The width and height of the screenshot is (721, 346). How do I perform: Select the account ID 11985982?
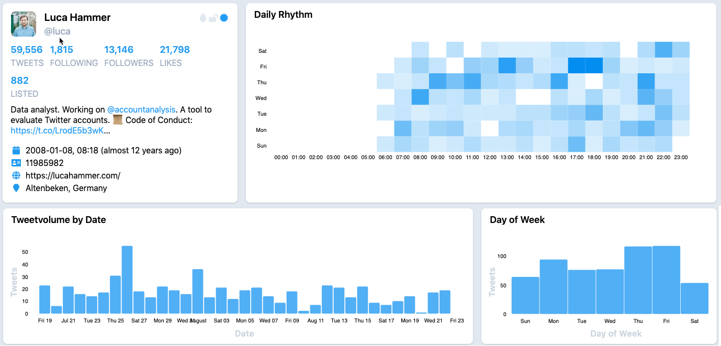coord(44,163)
